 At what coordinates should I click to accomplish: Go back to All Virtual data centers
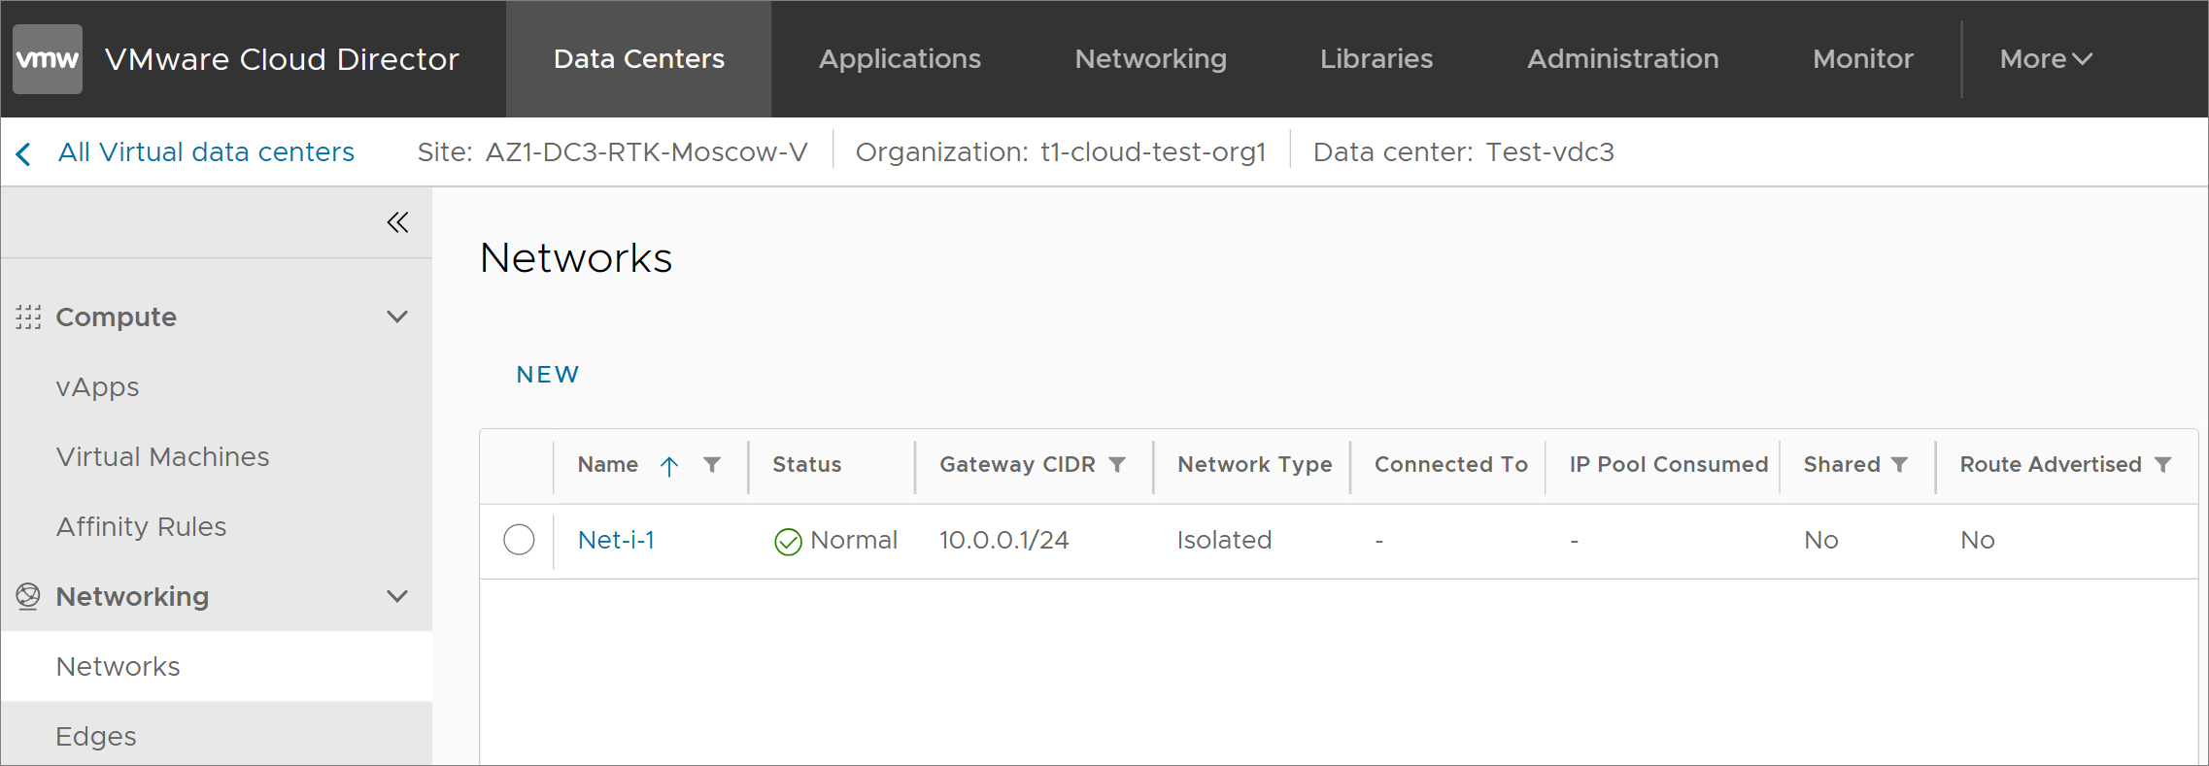(206, 152)
